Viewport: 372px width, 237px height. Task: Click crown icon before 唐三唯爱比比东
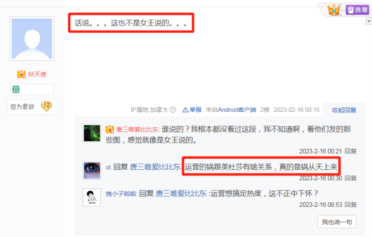[x=110, y=129]
